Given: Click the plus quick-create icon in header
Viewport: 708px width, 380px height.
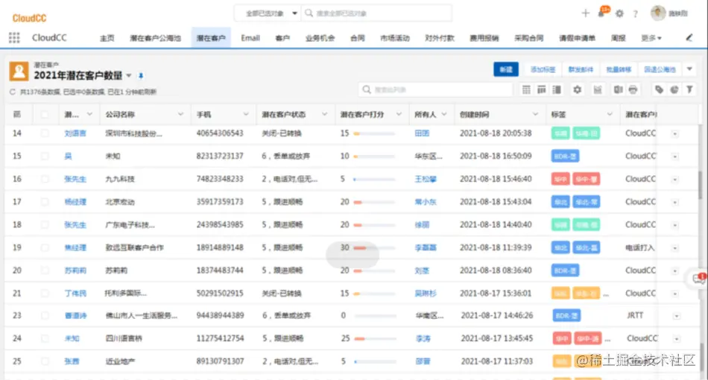Looking at the screenshot, I should (585, 13).
